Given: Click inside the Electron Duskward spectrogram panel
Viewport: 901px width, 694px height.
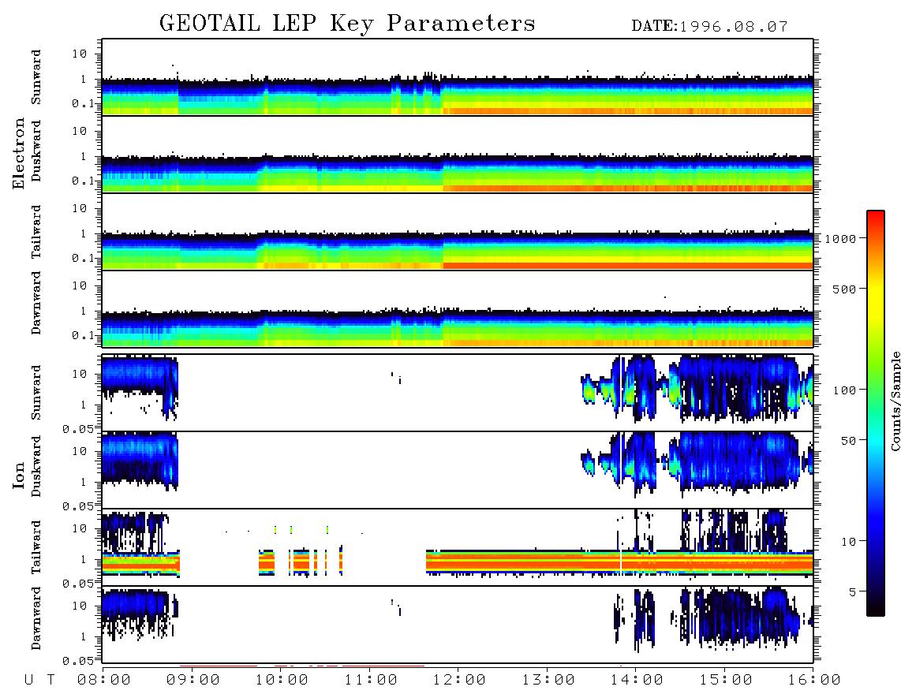Looking at the screenshot, I should pos(458,155).
